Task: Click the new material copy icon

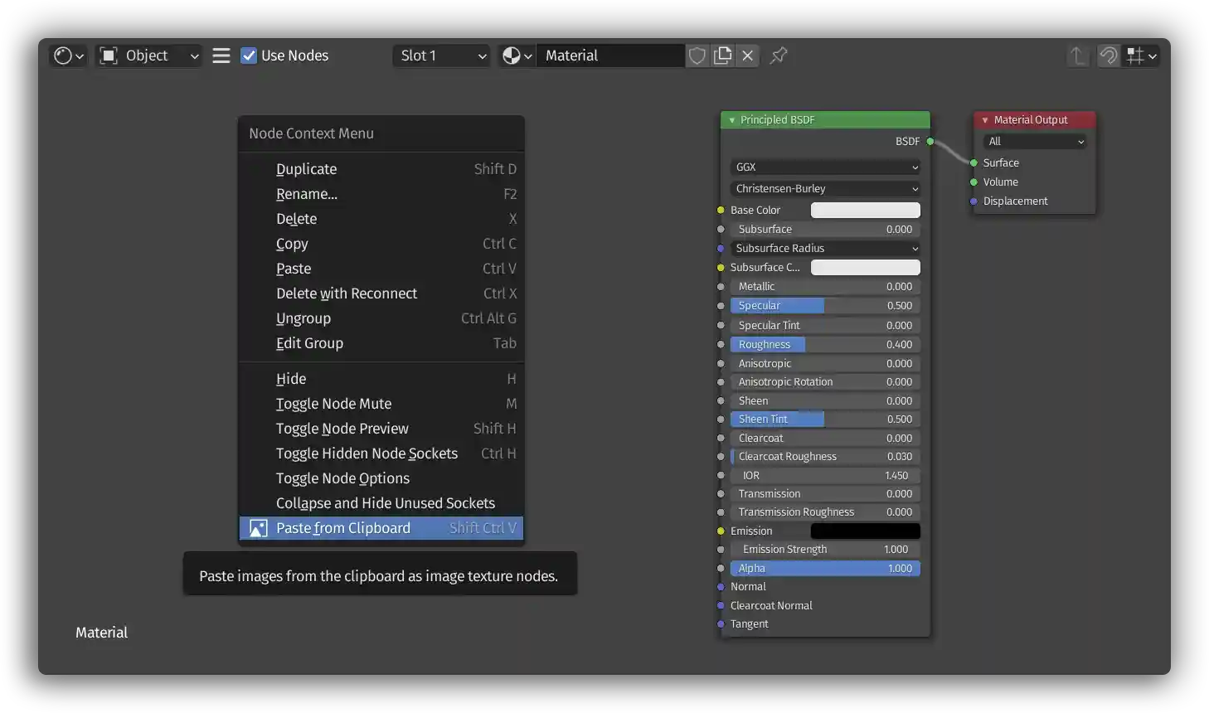Action: coord(722,56)
